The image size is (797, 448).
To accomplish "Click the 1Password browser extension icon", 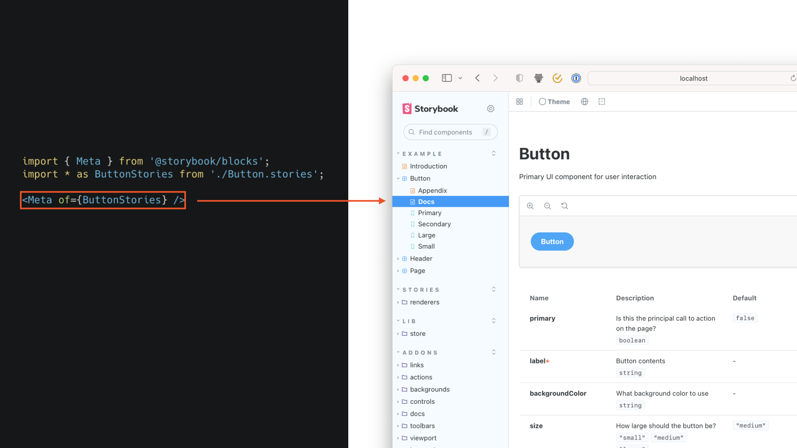I will click(x=576, y=78).
